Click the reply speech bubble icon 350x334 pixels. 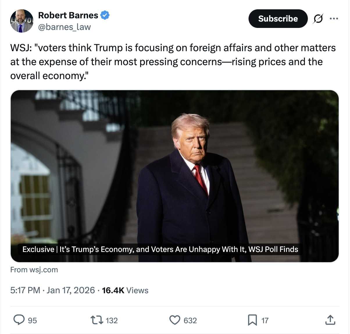coord(19,320)
